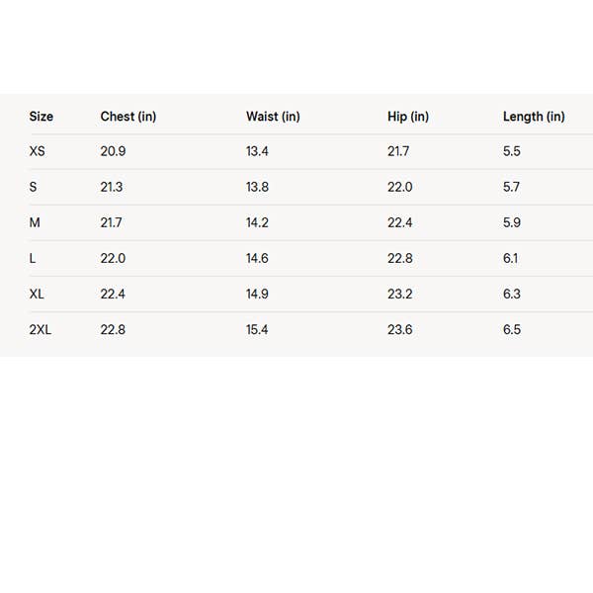Click the XS length value 5.5
This screenshot has height=593, width=593.
(x=512, y=151)
